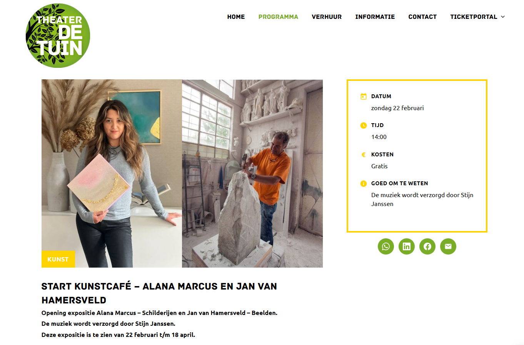The height and width of the screenshot is (345, 524).
Task: Open the Verhuur page
Action: tap(327, 17)
